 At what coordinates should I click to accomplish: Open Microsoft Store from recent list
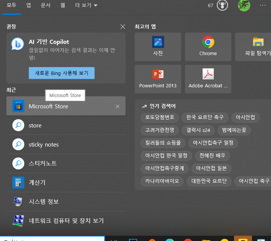66,106
